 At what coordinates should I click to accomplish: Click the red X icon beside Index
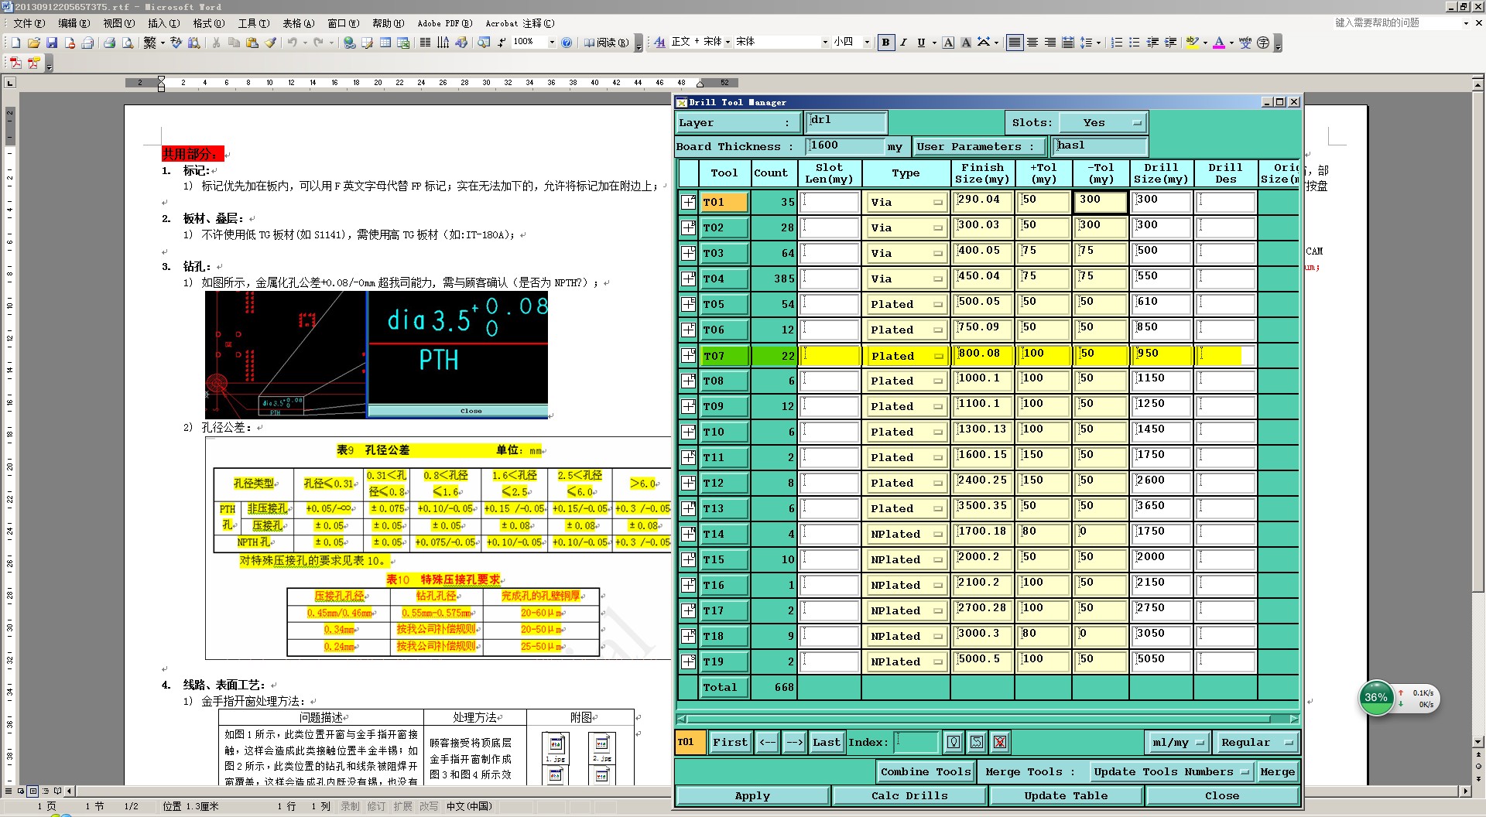(1000, 743)
